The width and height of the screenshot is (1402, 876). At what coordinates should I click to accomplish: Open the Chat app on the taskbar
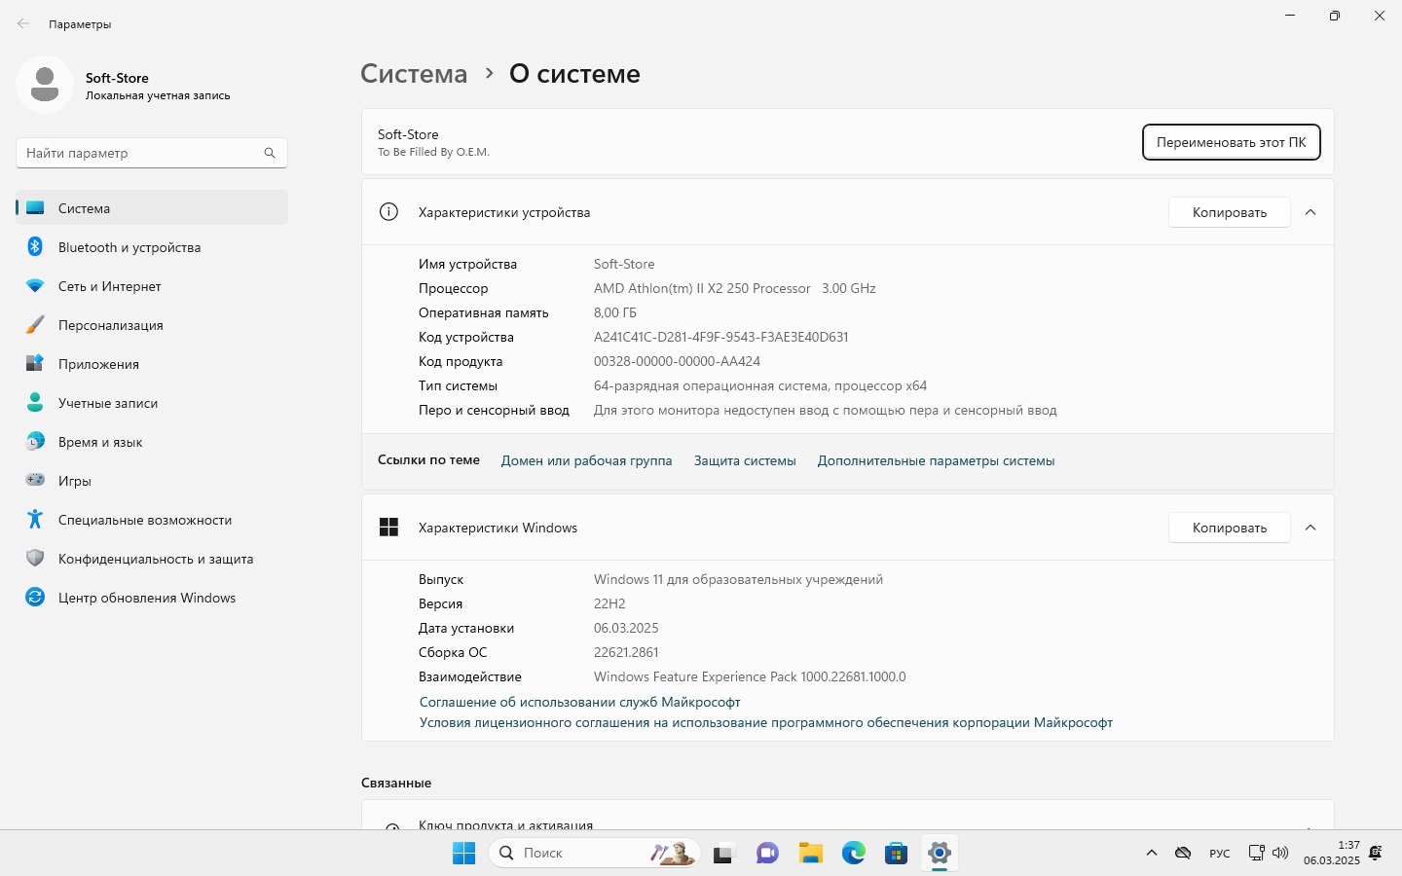click(767, 854)
